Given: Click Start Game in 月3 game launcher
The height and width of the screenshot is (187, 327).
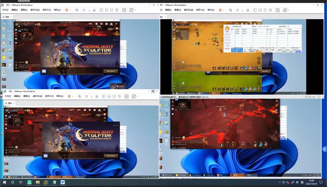Looking at the screenshot, I should click(x=111, y=71).
